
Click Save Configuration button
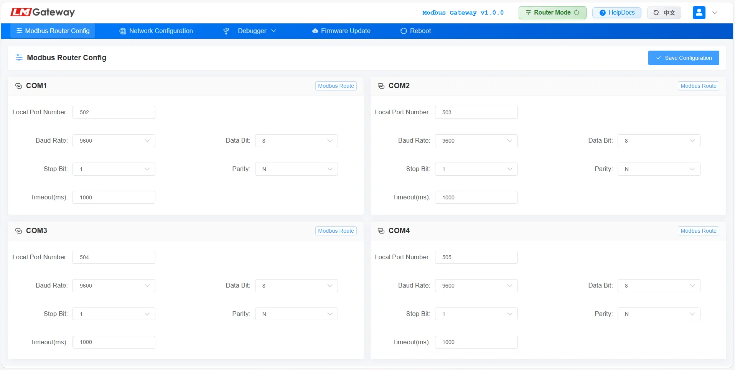click(683, 58)
